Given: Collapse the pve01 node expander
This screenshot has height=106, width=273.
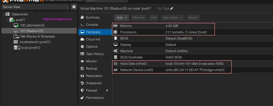Looking at the screenshot, I should tap(8, 20).
